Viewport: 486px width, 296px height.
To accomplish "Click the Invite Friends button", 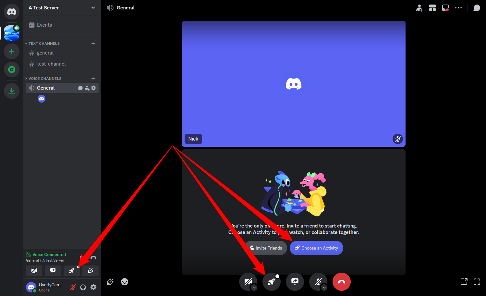I will pyautogui.click(x=266, y=248).
